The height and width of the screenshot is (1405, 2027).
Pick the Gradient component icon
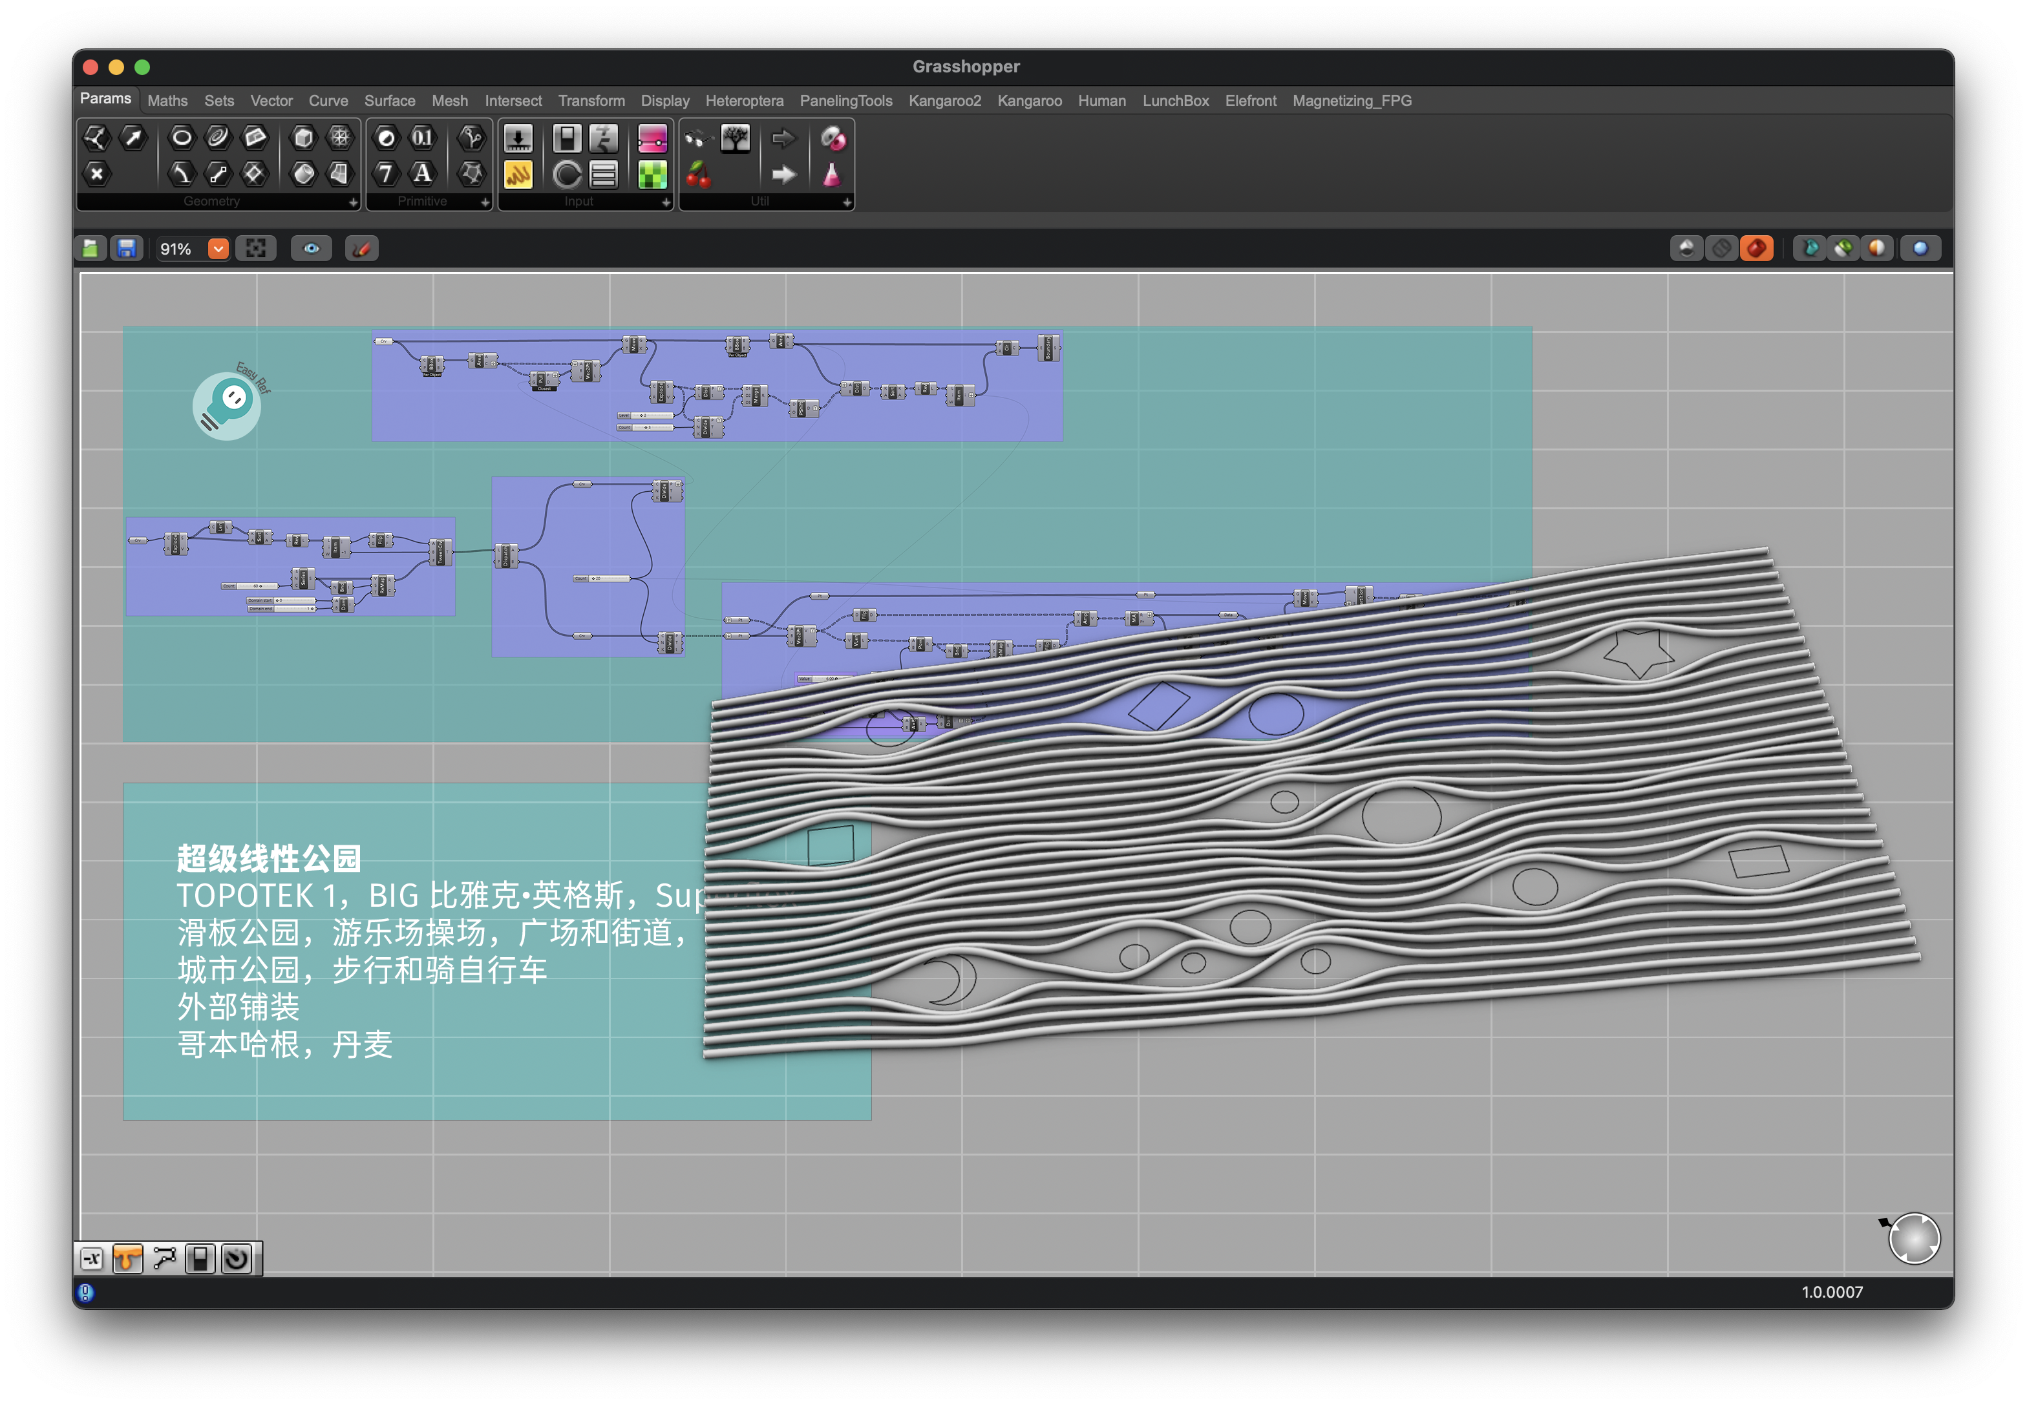(652, 138)
